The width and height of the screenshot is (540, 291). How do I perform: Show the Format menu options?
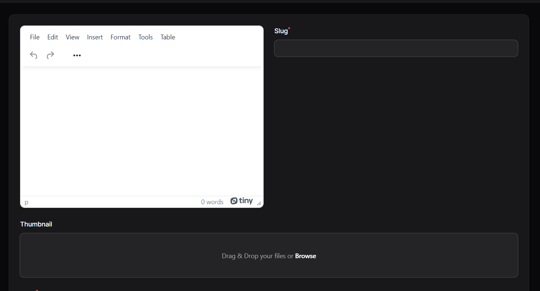120,37
